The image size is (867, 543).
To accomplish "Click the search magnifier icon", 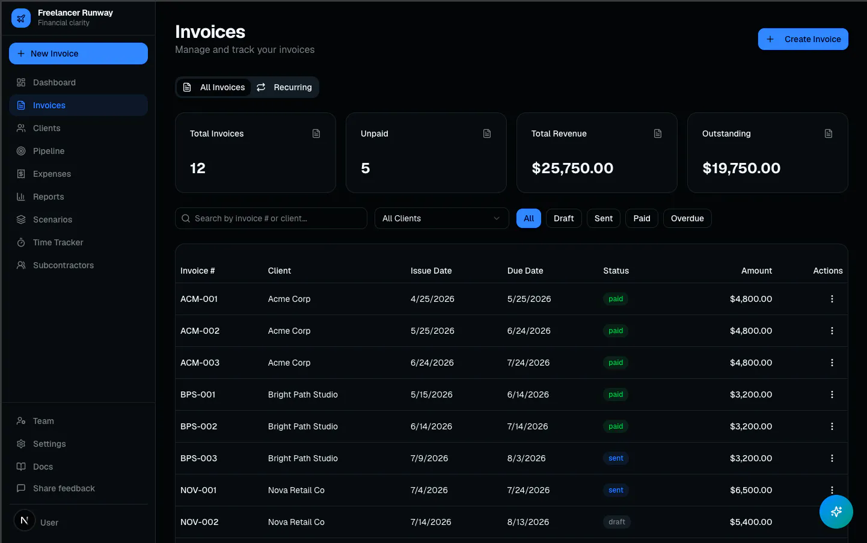I will click(x=186, y=218).
